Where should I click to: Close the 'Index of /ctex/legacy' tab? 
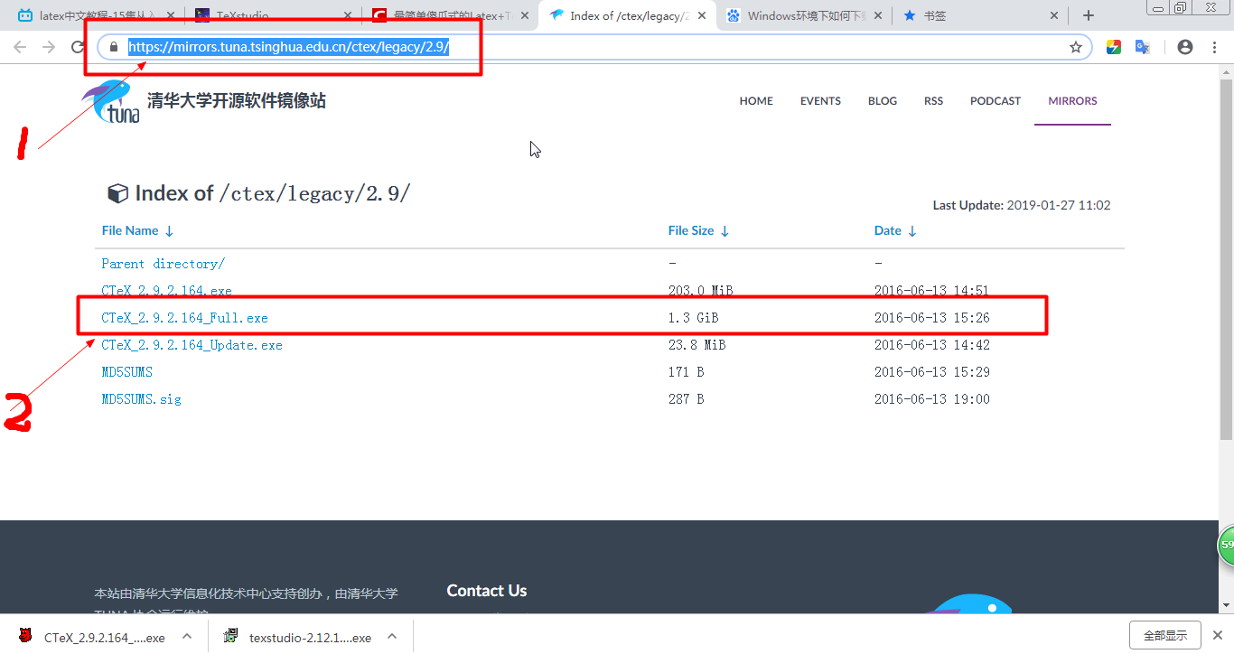[x=702, y=15]
